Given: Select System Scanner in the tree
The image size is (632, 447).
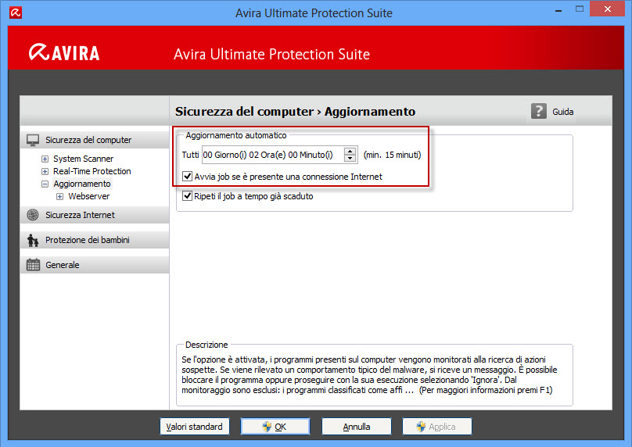Looking at the screenshot, I should click(84, 159).
